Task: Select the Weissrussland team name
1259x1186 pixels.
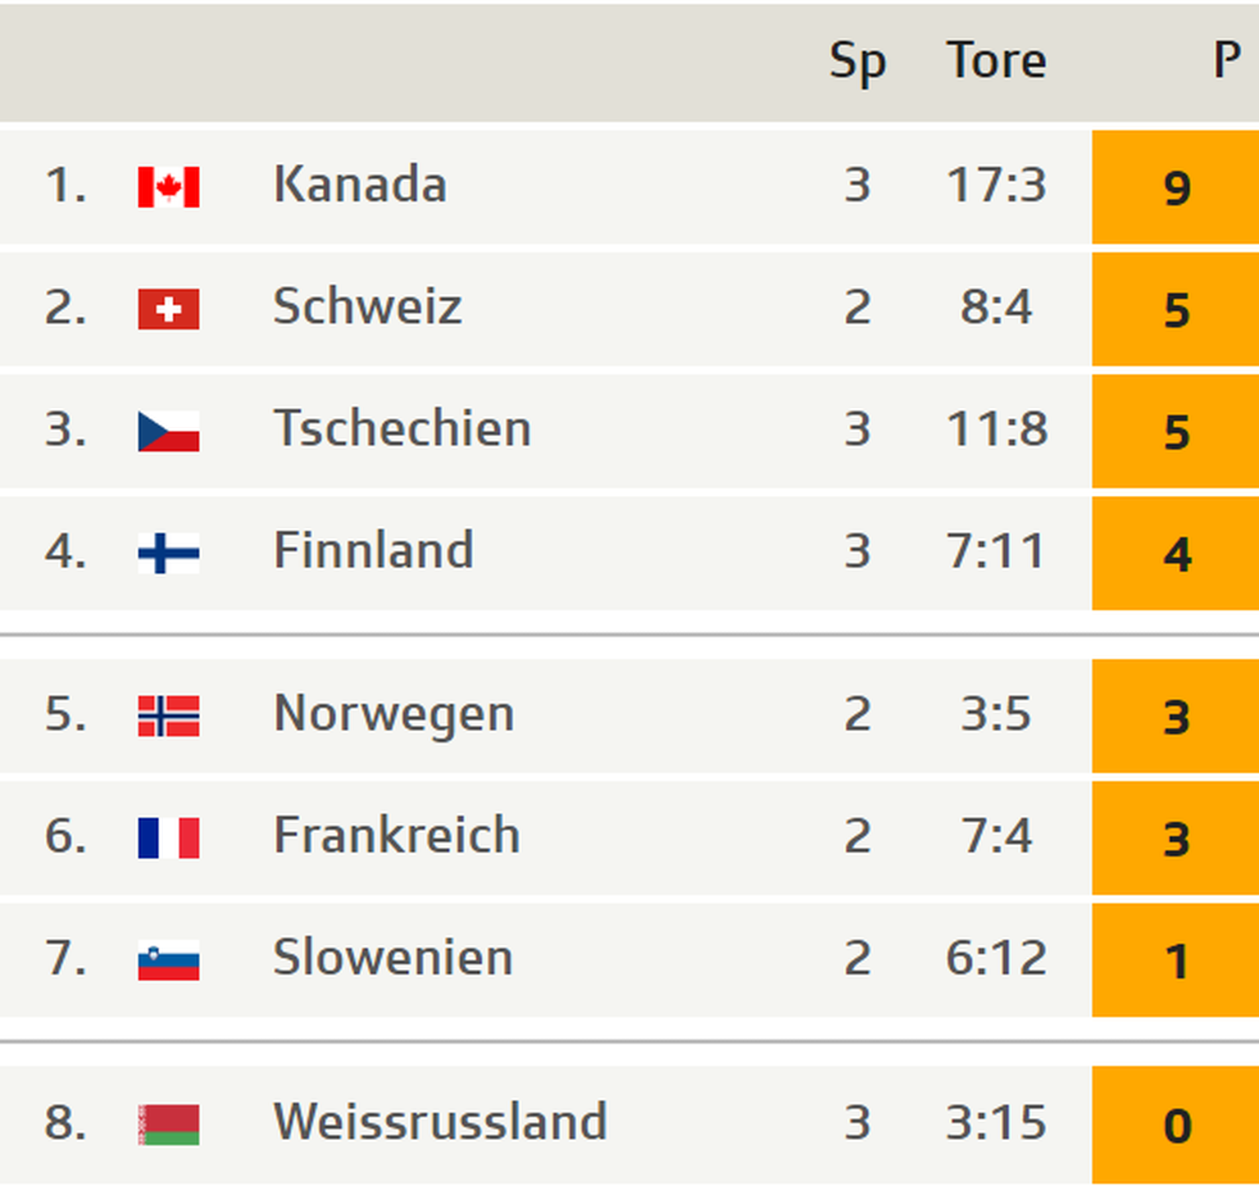Action: [440, 1121]
